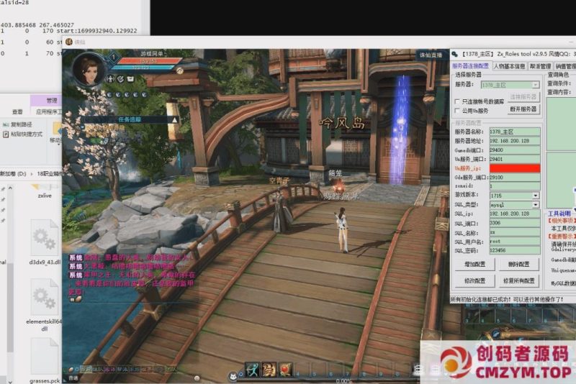Click the 删除配置 button
576x384 pixels.
(x=518, y=264)
